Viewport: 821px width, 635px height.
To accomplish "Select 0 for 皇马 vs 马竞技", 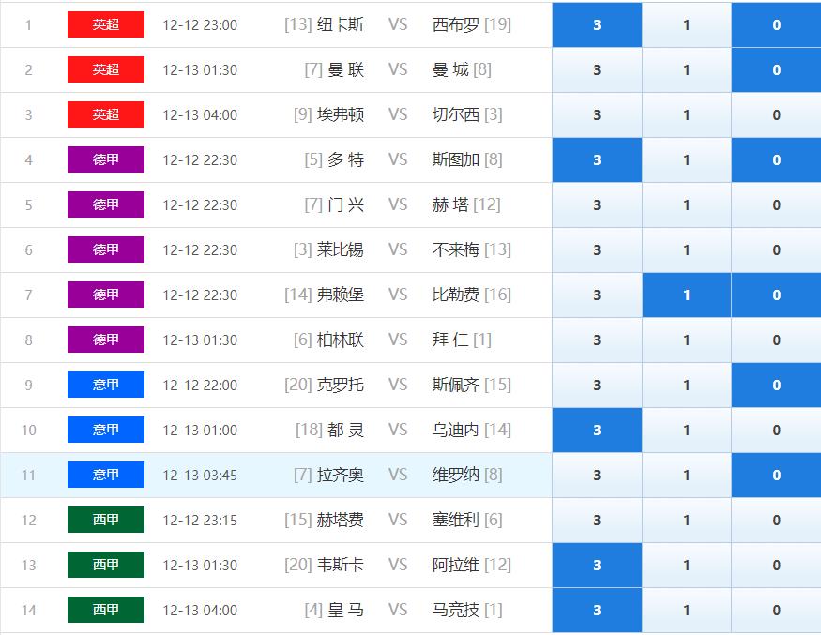I will tap(777, 610).
